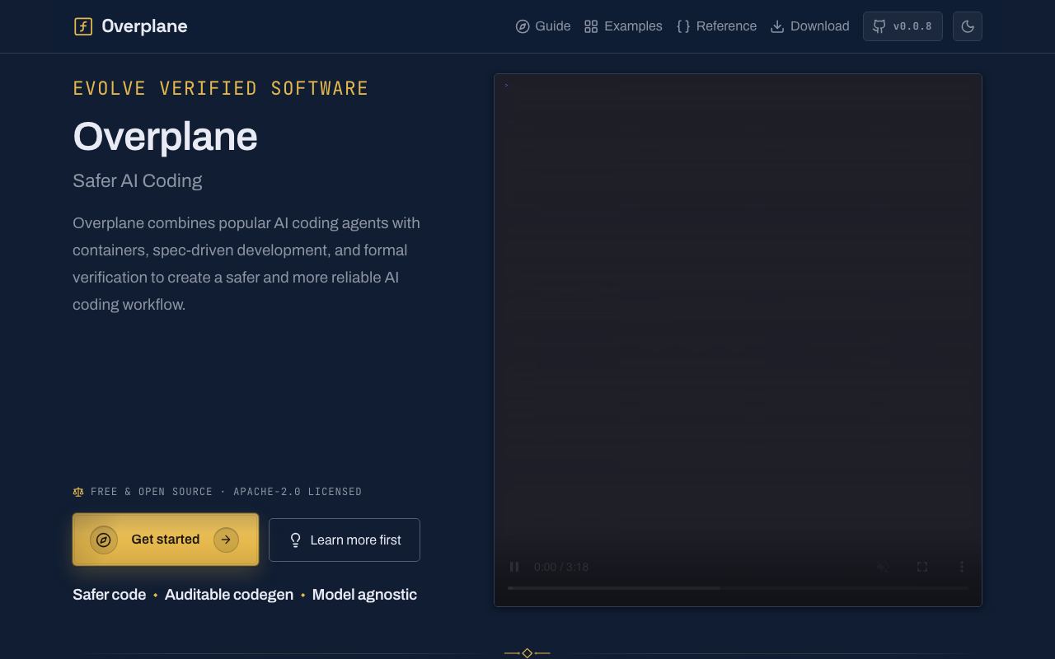Screen dimensions: 1055x659
Task: Click the Learn more first button
Action: 345,540
